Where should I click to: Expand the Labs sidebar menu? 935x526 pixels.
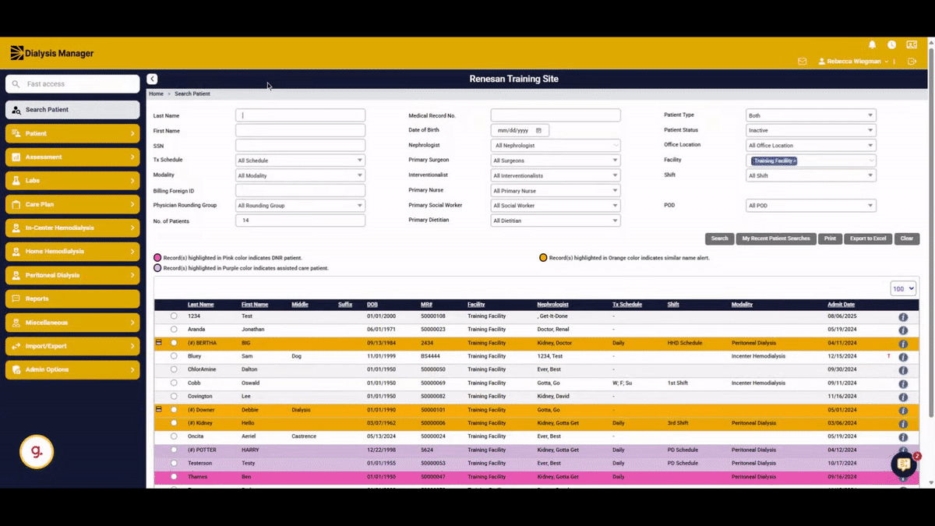tap(72, 181)
